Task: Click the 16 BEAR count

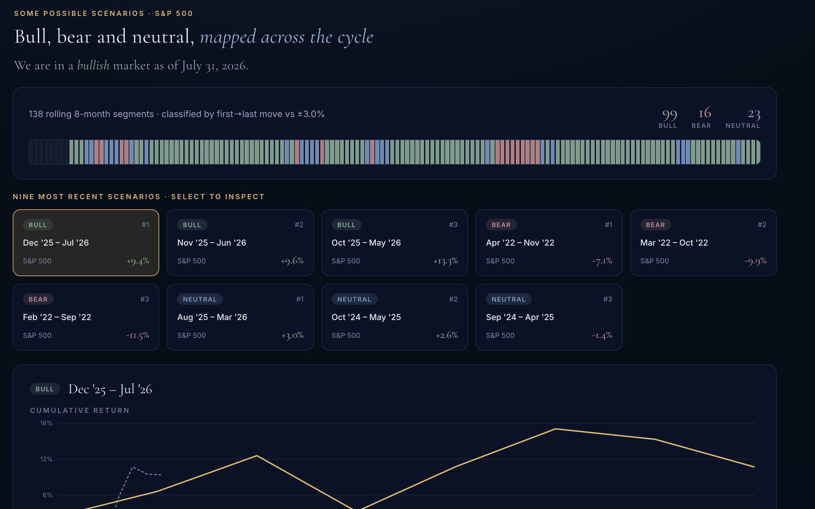Action: click(702, 118)
